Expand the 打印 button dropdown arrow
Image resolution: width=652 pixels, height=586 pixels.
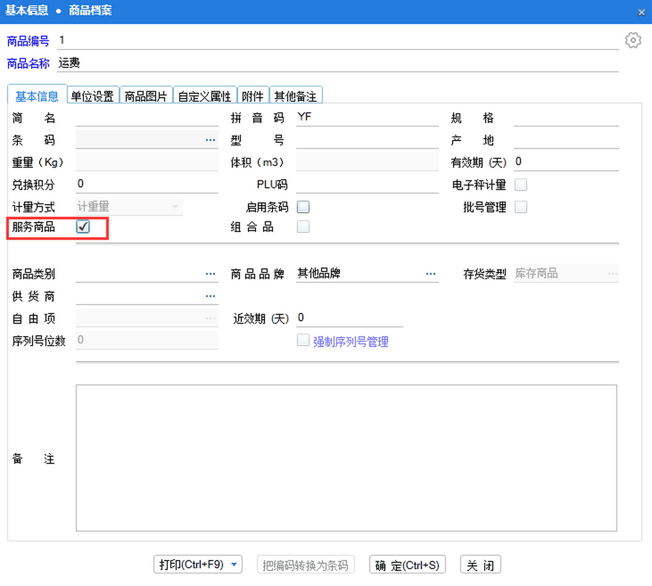(234, 565)
